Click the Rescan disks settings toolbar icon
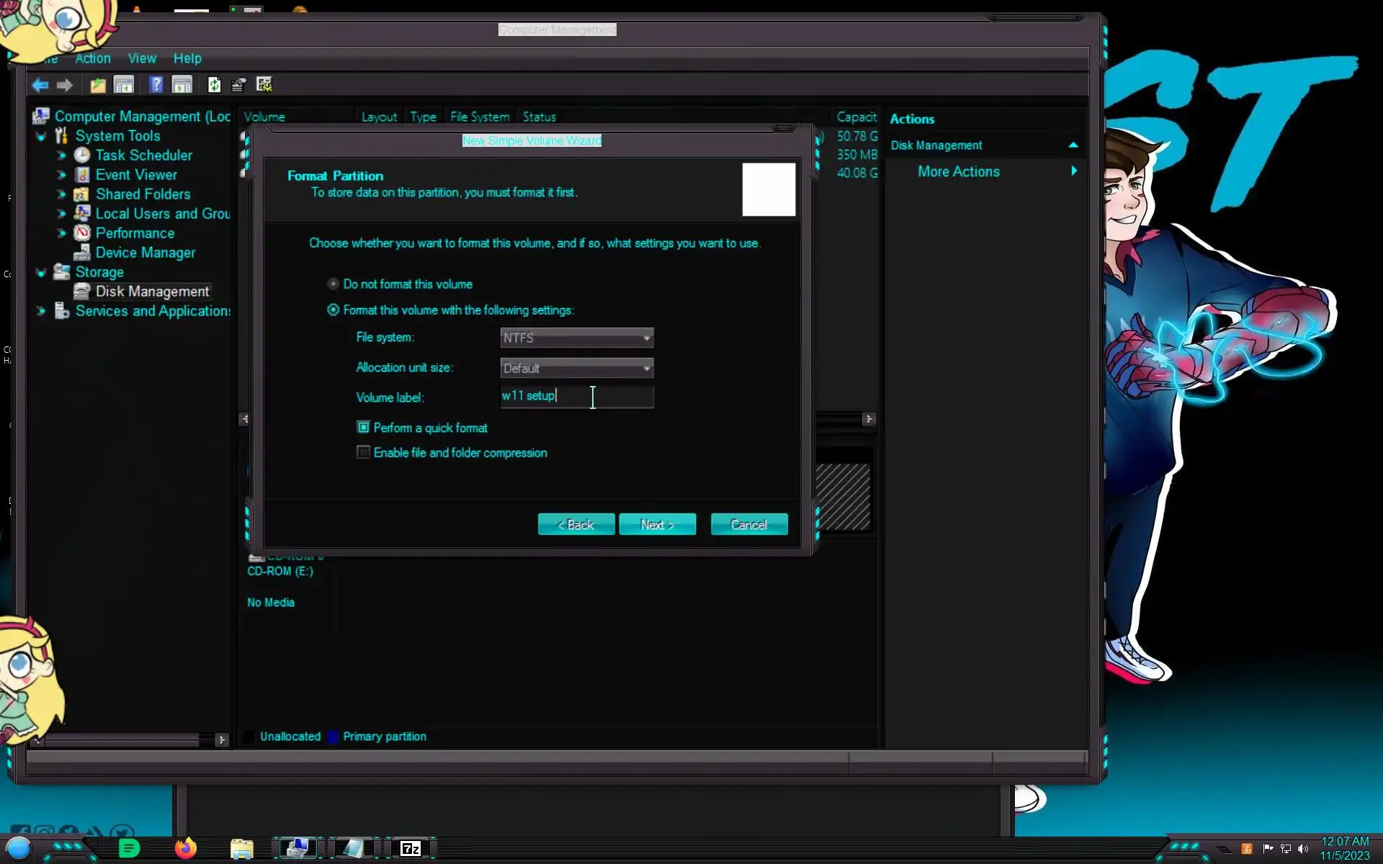This screenshot has height=864, width=1383. click(x=264, y=85)
